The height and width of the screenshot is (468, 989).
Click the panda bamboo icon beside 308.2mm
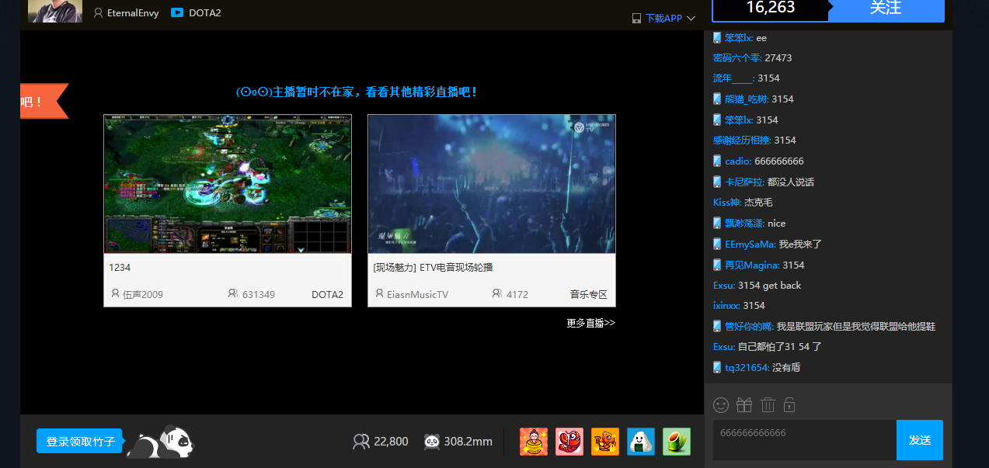coord(432,442)
